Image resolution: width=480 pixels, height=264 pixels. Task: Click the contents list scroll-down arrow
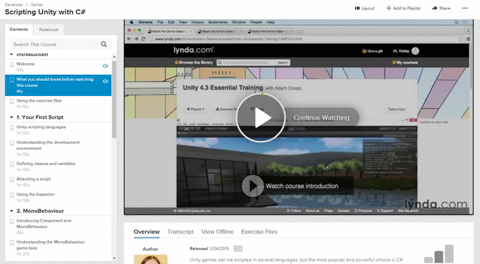click(114, 259)
